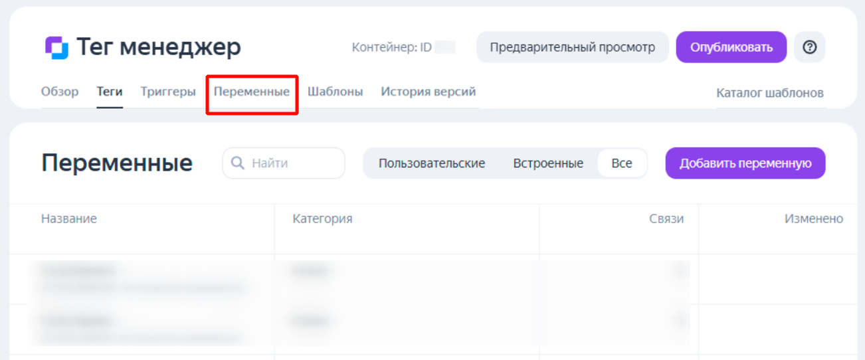
Task: Click Предварительный просмотр button
Action: pos(573,47)
